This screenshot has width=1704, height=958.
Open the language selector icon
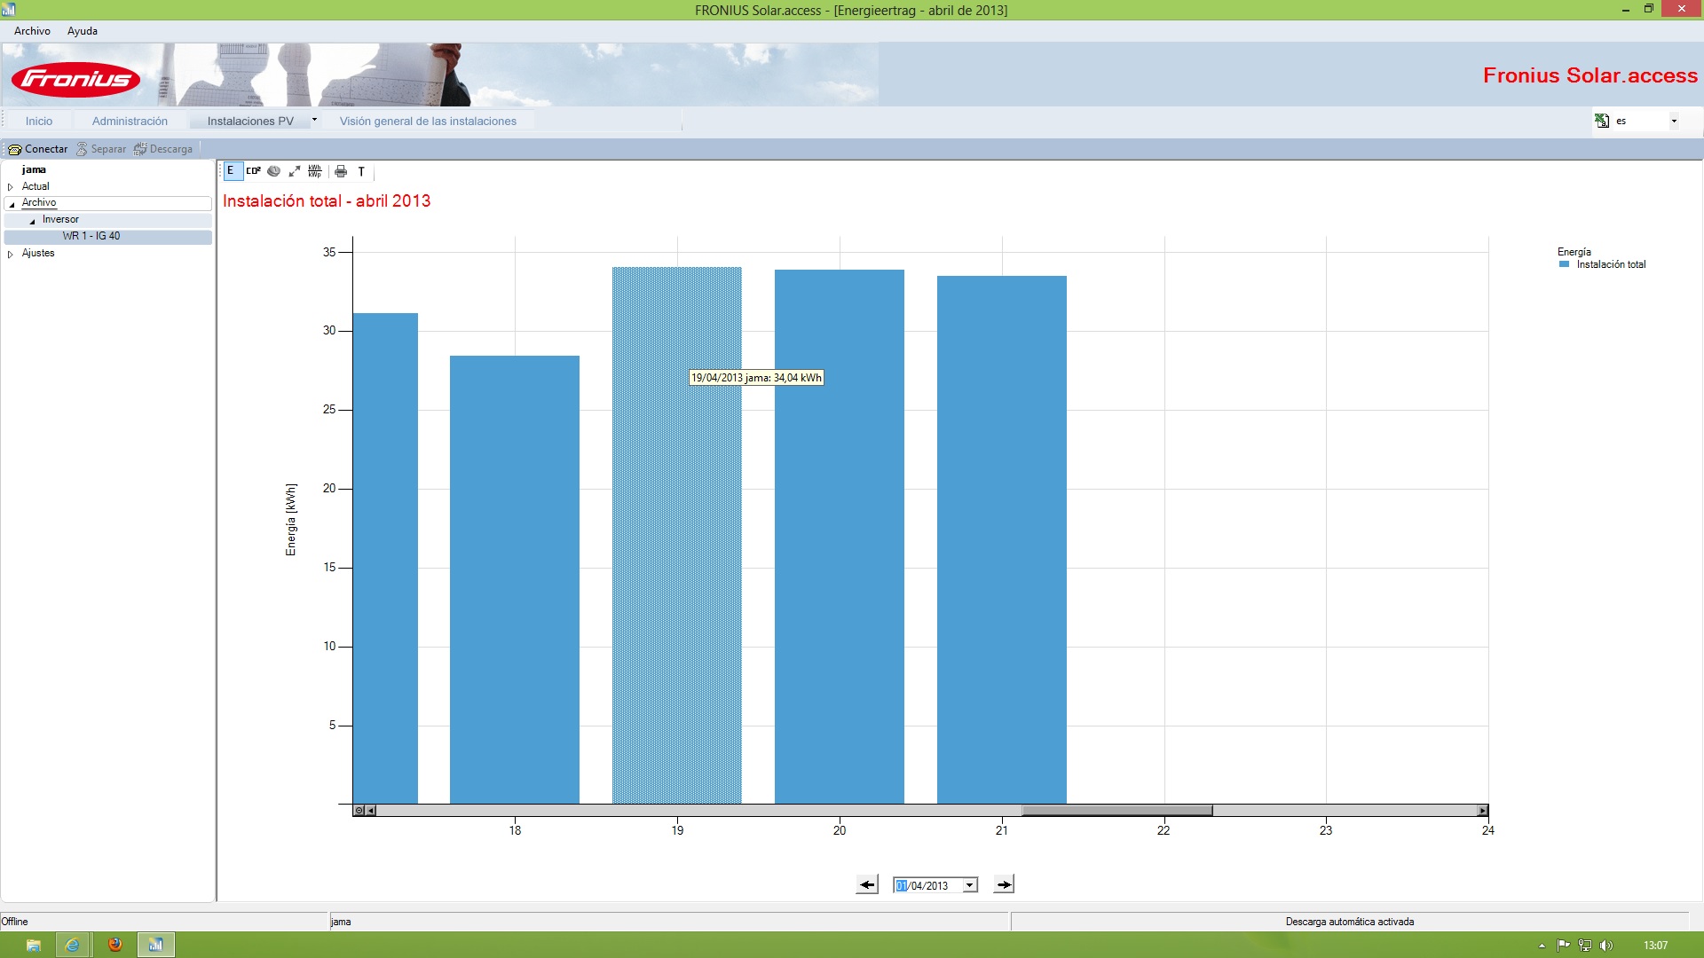tap(1602, 121)
